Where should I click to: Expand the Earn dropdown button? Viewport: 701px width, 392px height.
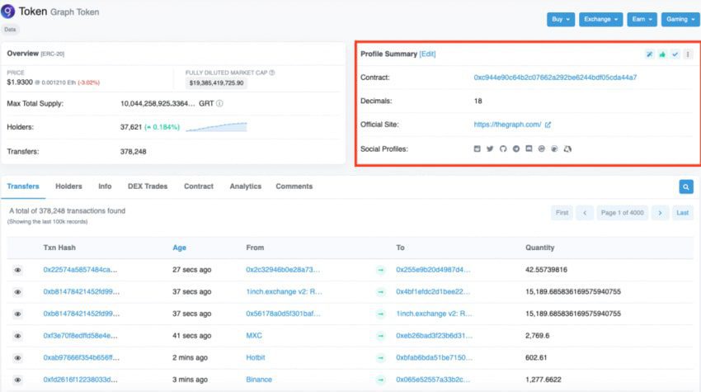[x=642, y=19]
